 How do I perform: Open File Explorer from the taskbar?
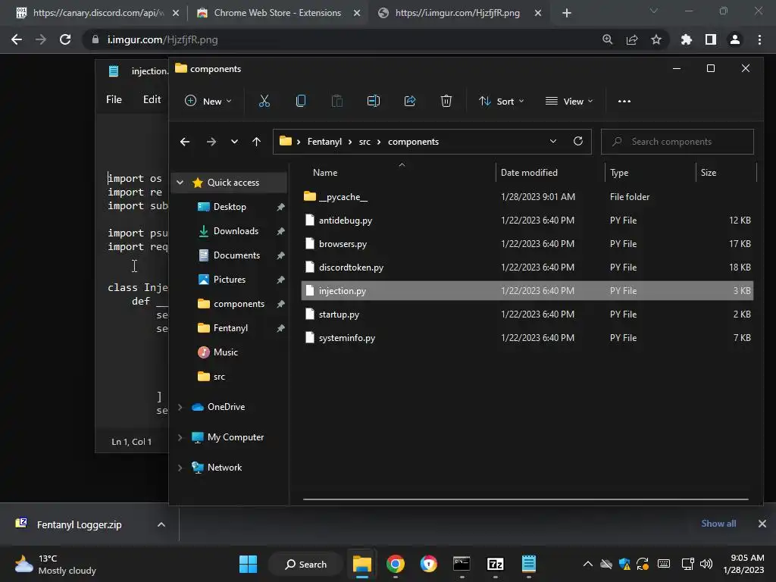point(361,564)
